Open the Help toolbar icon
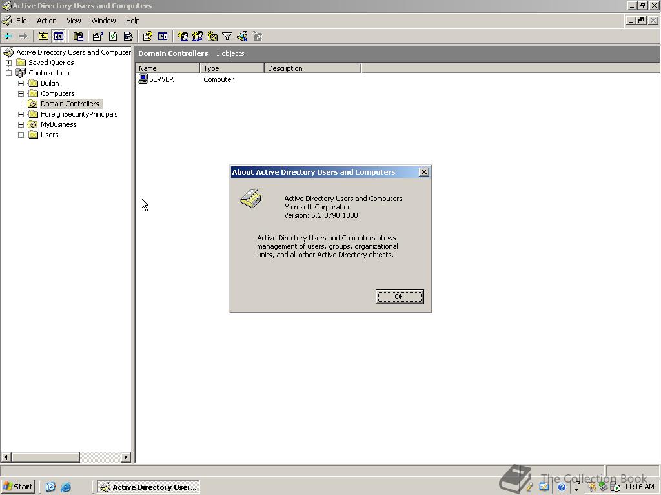The width and height of the screenshot is (661, 495). tap(147, 37)
